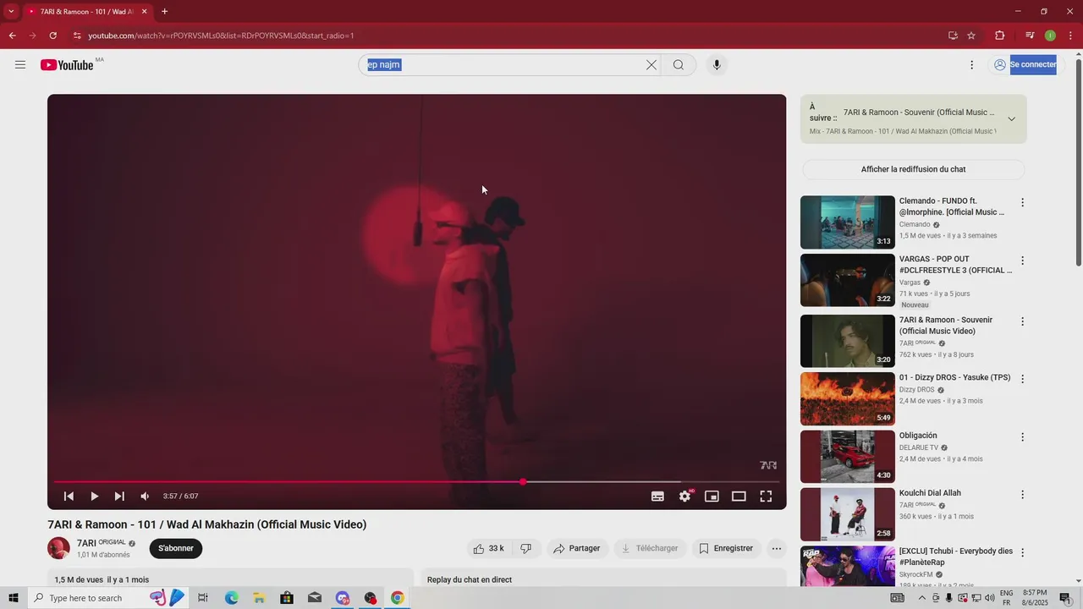
Task: Enter fullscreen mode
Action: tap(766, 497)
